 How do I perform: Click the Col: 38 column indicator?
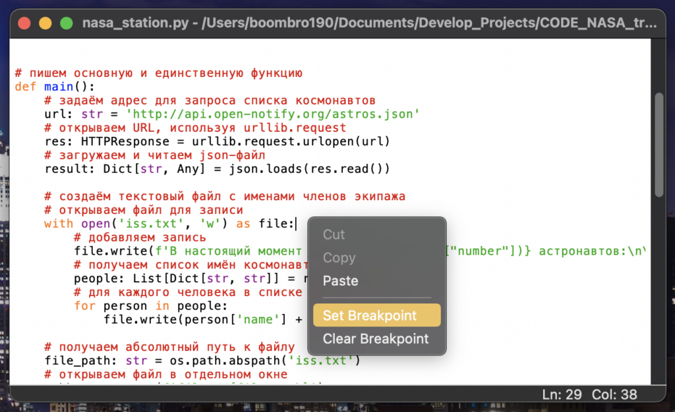click(616, 394)
